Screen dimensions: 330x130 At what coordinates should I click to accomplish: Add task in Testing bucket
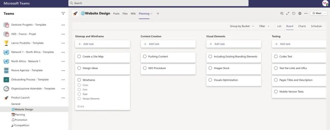[x=299, y=44]
